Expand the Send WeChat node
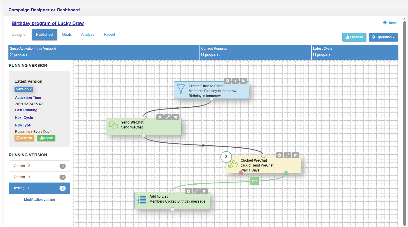 click(x=168, y=117)
